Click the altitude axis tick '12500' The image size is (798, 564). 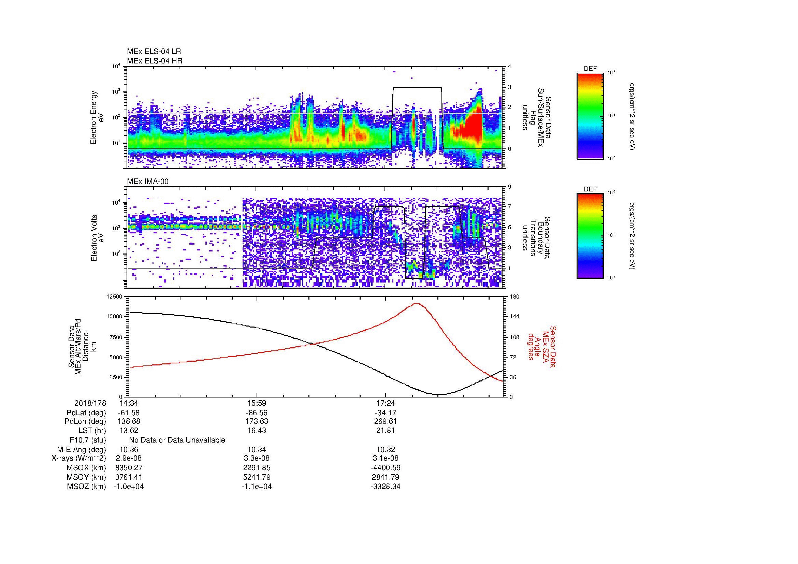pos(115,297)
